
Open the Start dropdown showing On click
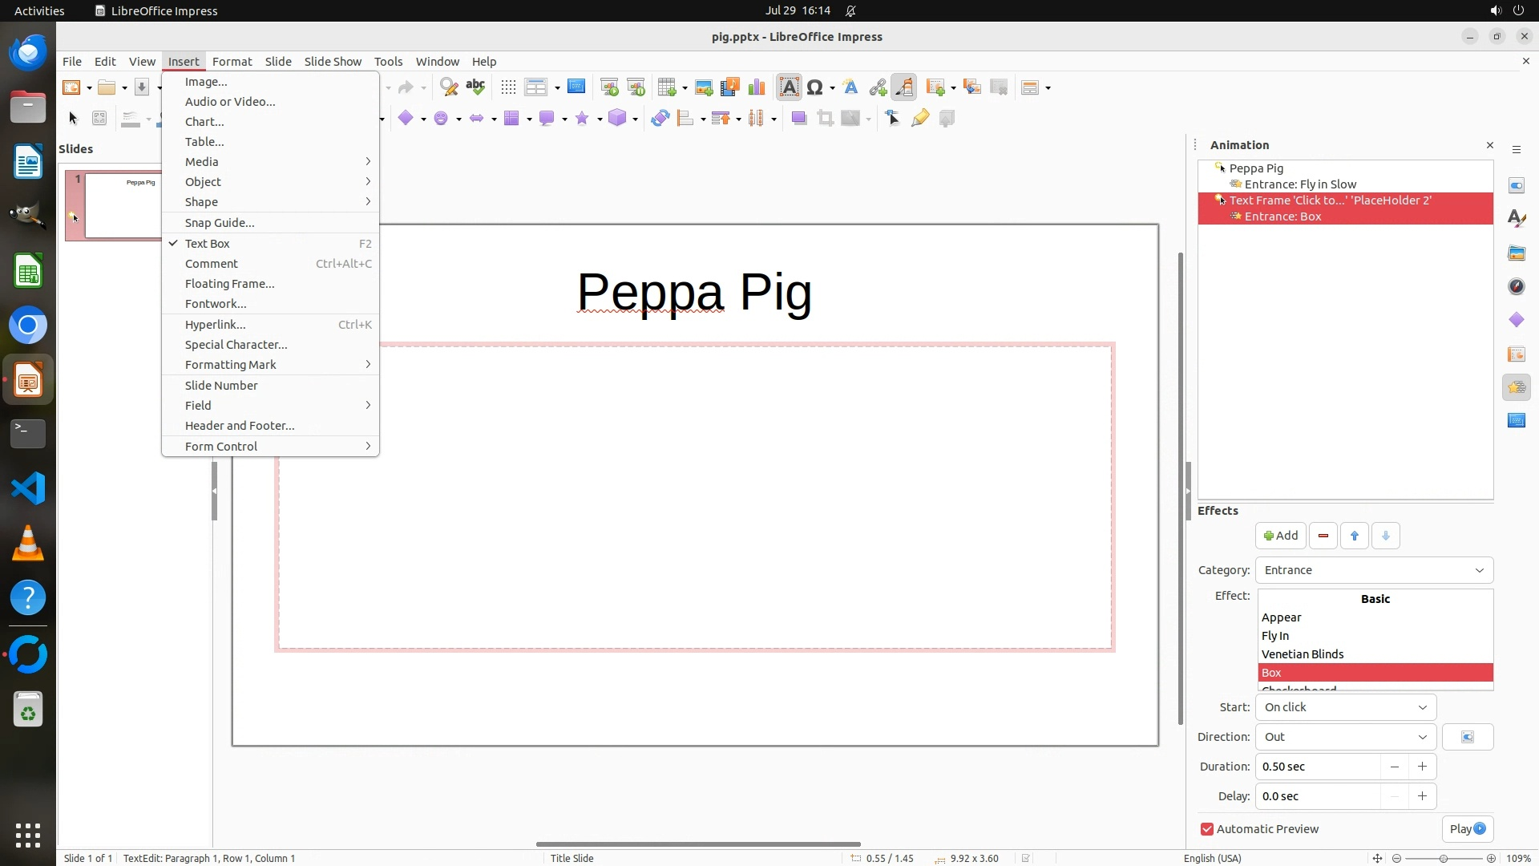pos(1345,707)
